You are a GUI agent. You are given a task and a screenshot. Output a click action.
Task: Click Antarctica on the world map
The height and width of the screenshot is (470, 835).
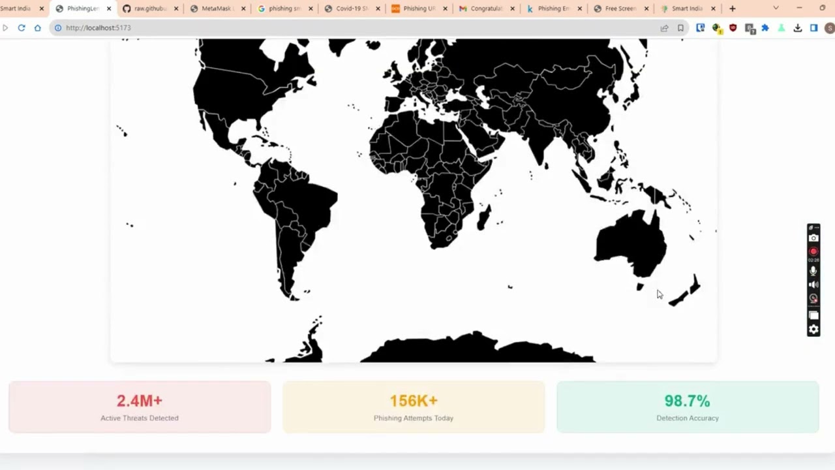(x=478, y=349)
